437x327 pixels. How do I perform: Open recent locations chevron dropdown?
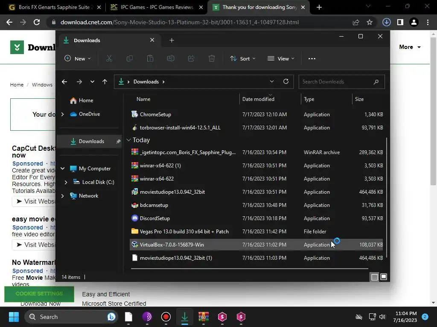click(92, 82)
